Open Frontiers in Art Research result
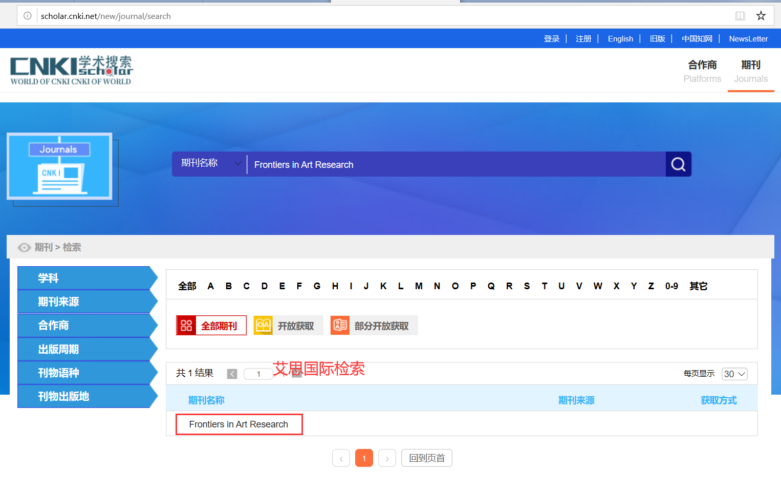The image size is (781, 495). (238, 424)
